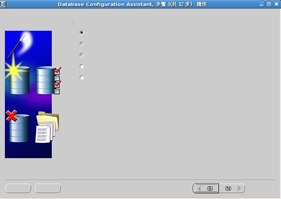Open the window menu icon in title bar
The width and height of the screenshot is (281, 199).
(x=3, y=4)
